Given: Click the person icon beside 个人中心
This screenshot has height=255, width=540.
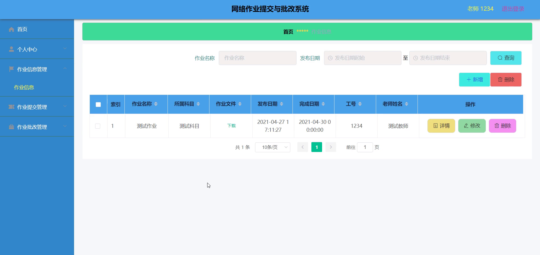Looking at the screenshot, I should (11, 49).
